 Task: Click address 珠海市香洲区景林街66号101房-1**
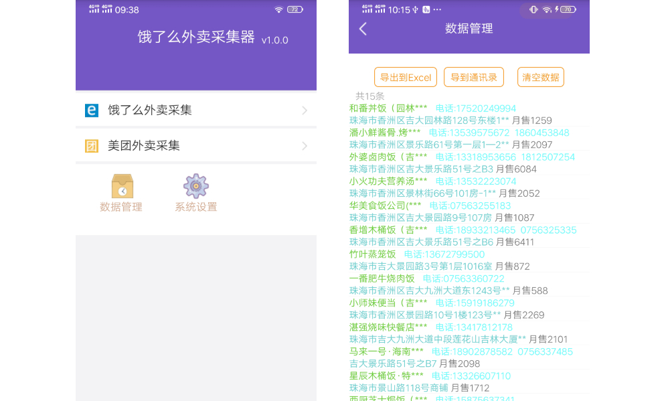pos(422,193)
